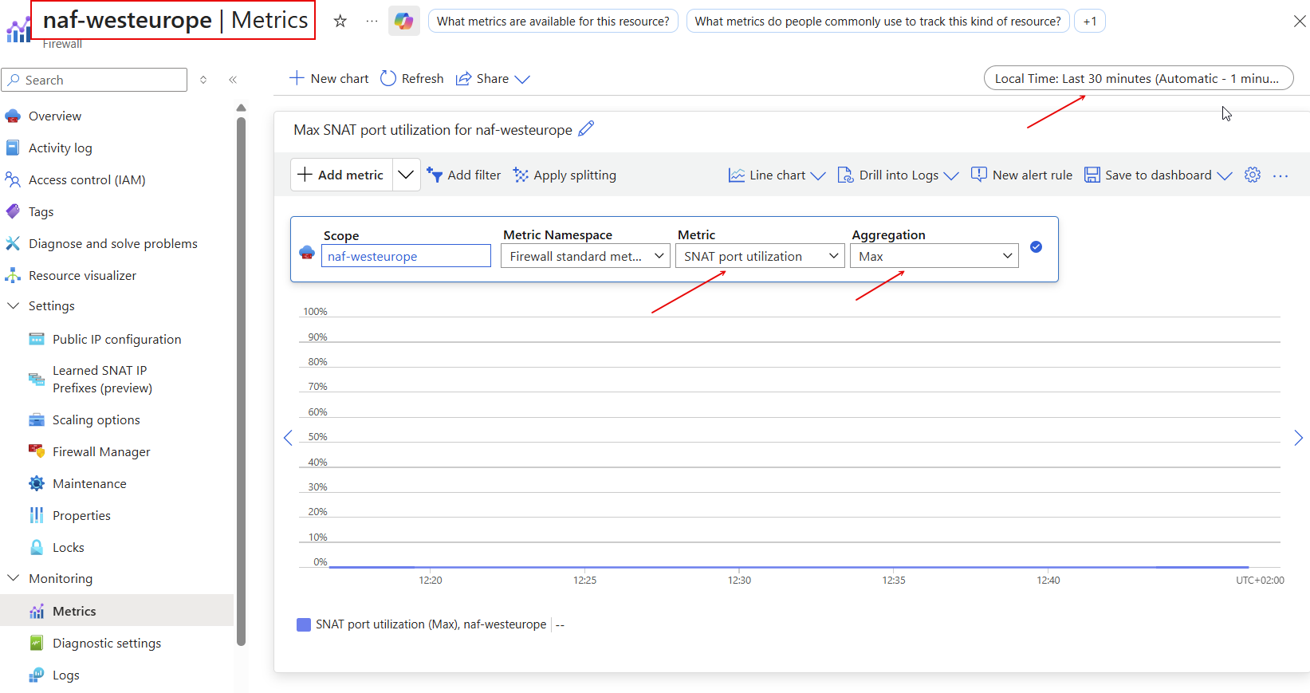Click Apply splitting icon

pyautogui.click(x=521, y=175)
